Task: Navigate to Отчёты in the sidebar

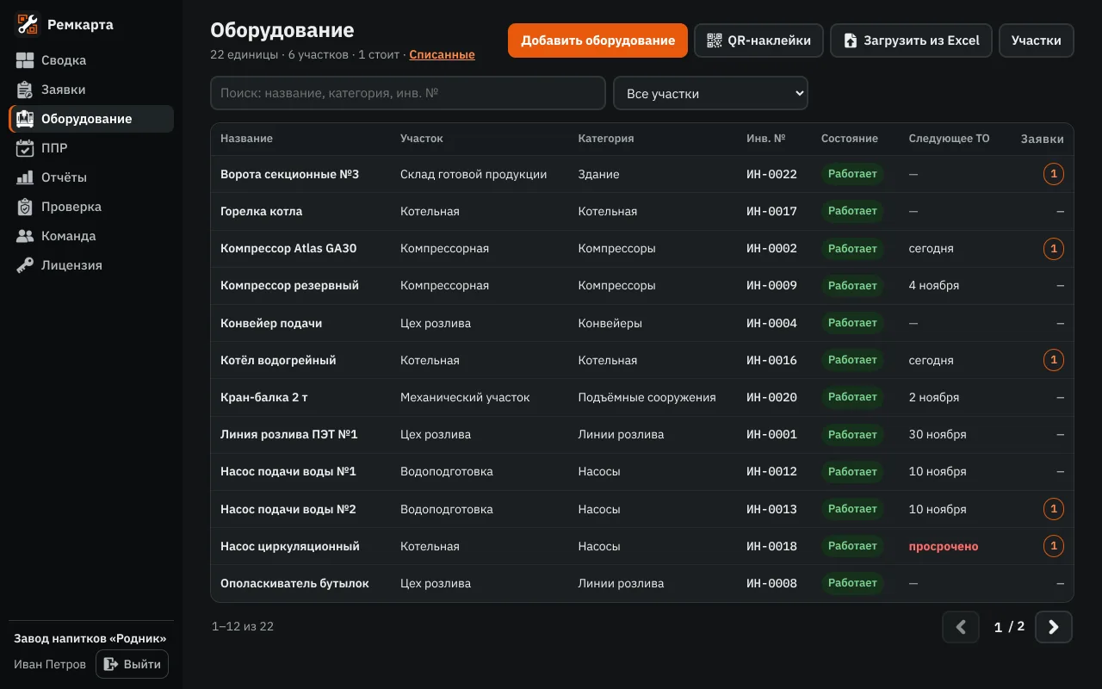Action: point(91,177)
